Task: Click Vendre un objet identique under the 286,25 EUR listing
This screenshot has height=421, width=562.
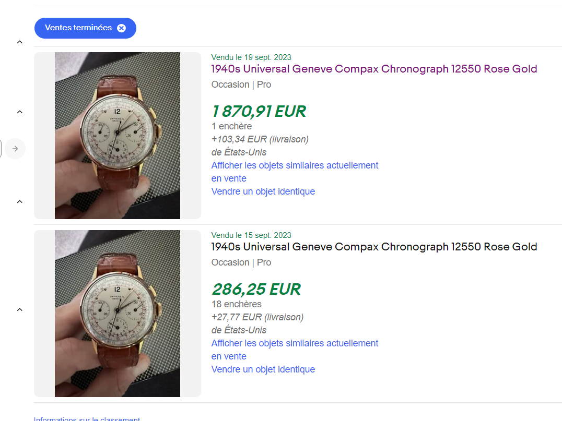Action: pyautogui.click(x=263, y=369)
